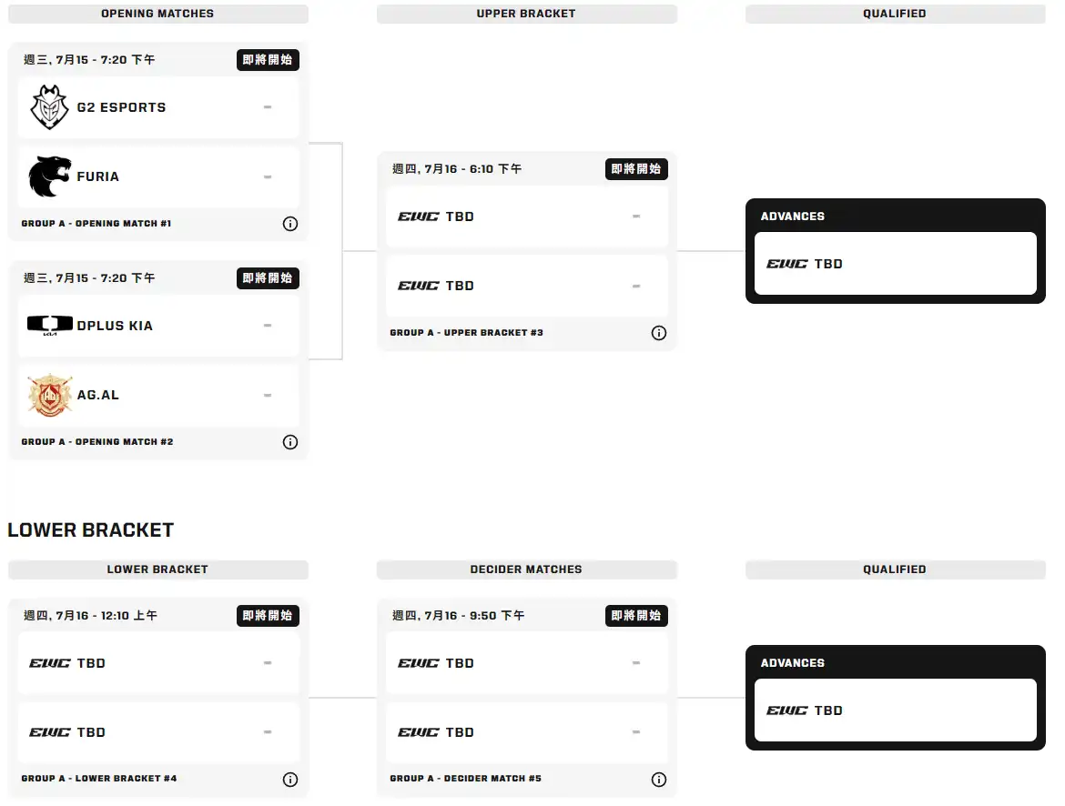Click the Dplus KIA team logo

[x=49, y=326]
